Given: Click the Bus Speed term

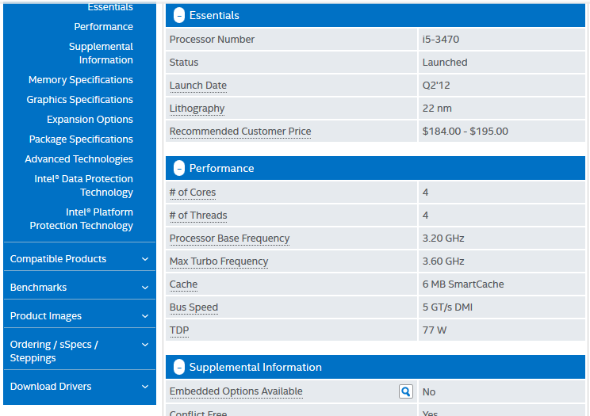Looking at the screenshot, I should (x=193, y=307).
